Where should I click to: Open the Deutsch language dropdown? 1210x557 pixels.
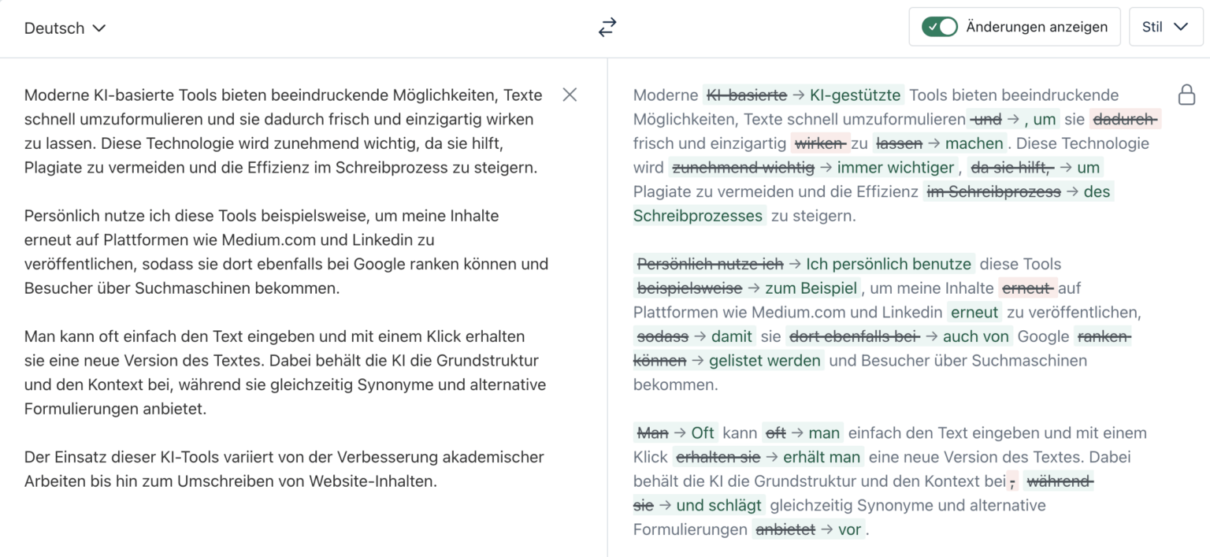[x=65, y=28]
